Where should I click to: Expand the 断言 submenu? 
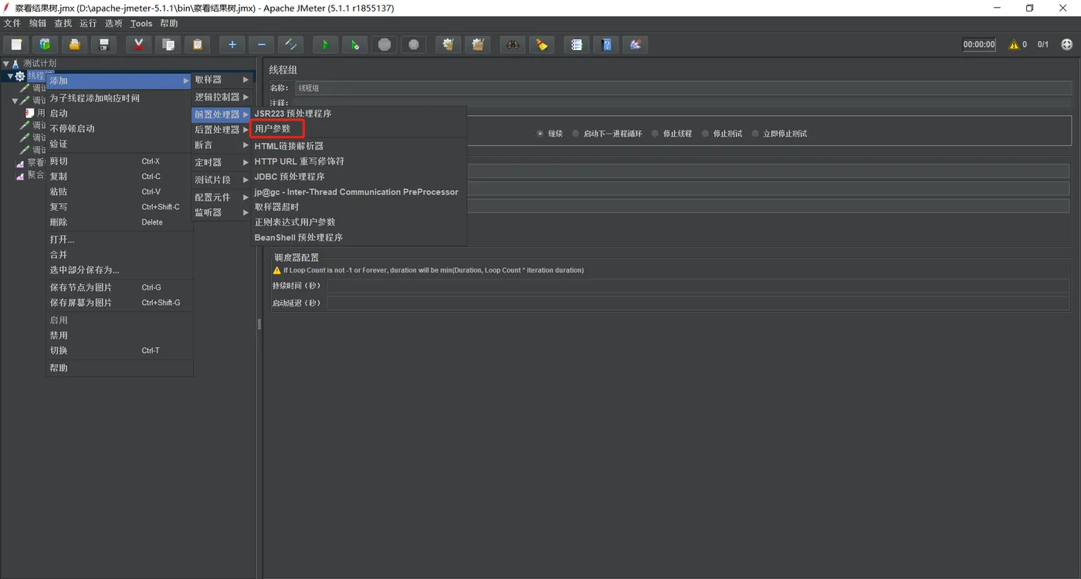pos(222,145)
